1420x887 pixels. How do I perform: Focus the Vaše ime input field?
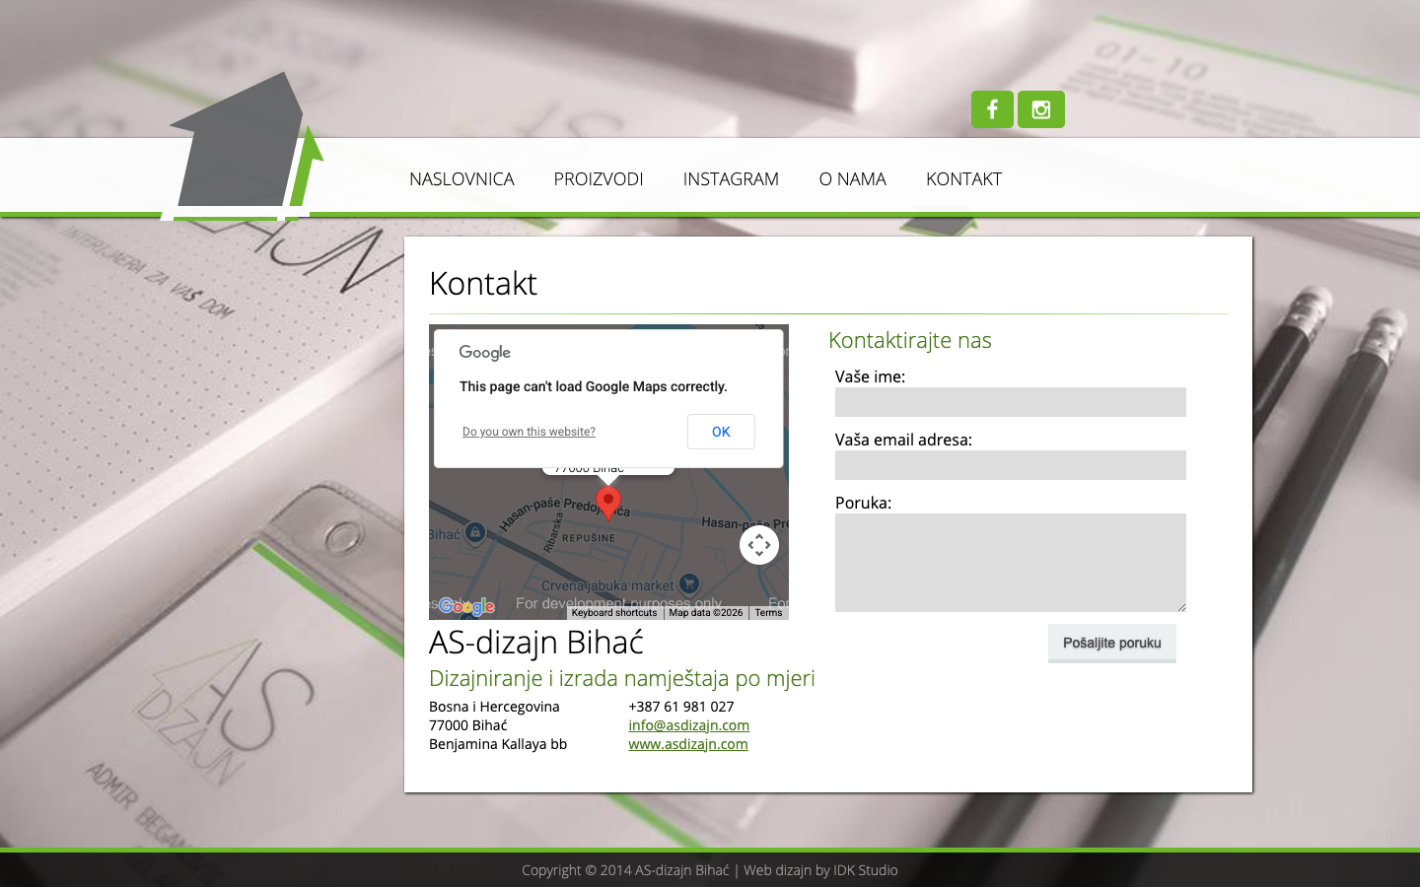pos(1011,402)
